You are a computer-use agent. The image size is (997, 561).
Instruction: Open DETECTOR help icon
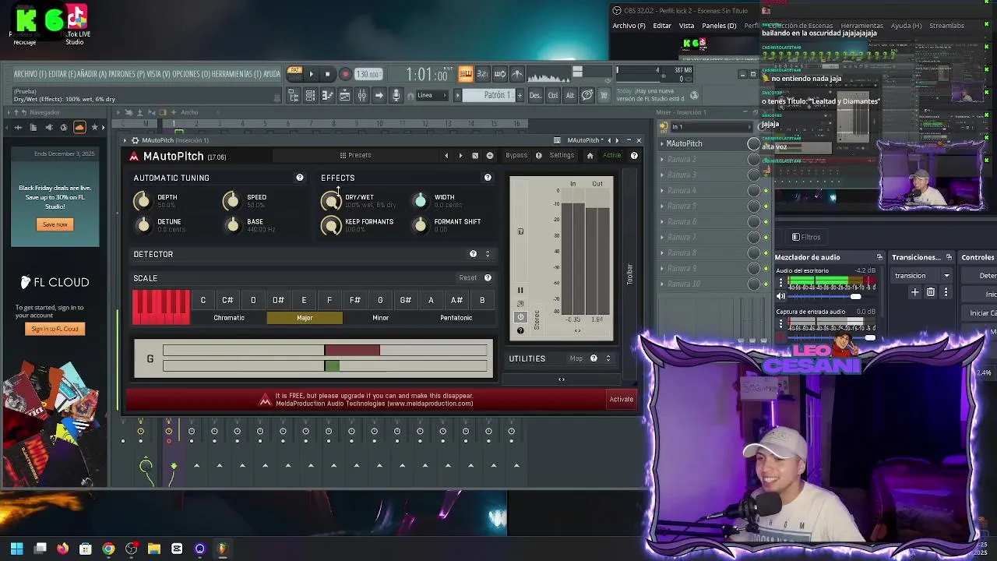(x=473, y=254)
